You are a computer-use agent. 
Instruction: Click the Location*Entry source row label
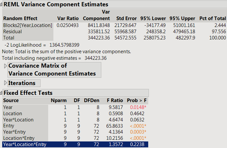coord(17,139)
